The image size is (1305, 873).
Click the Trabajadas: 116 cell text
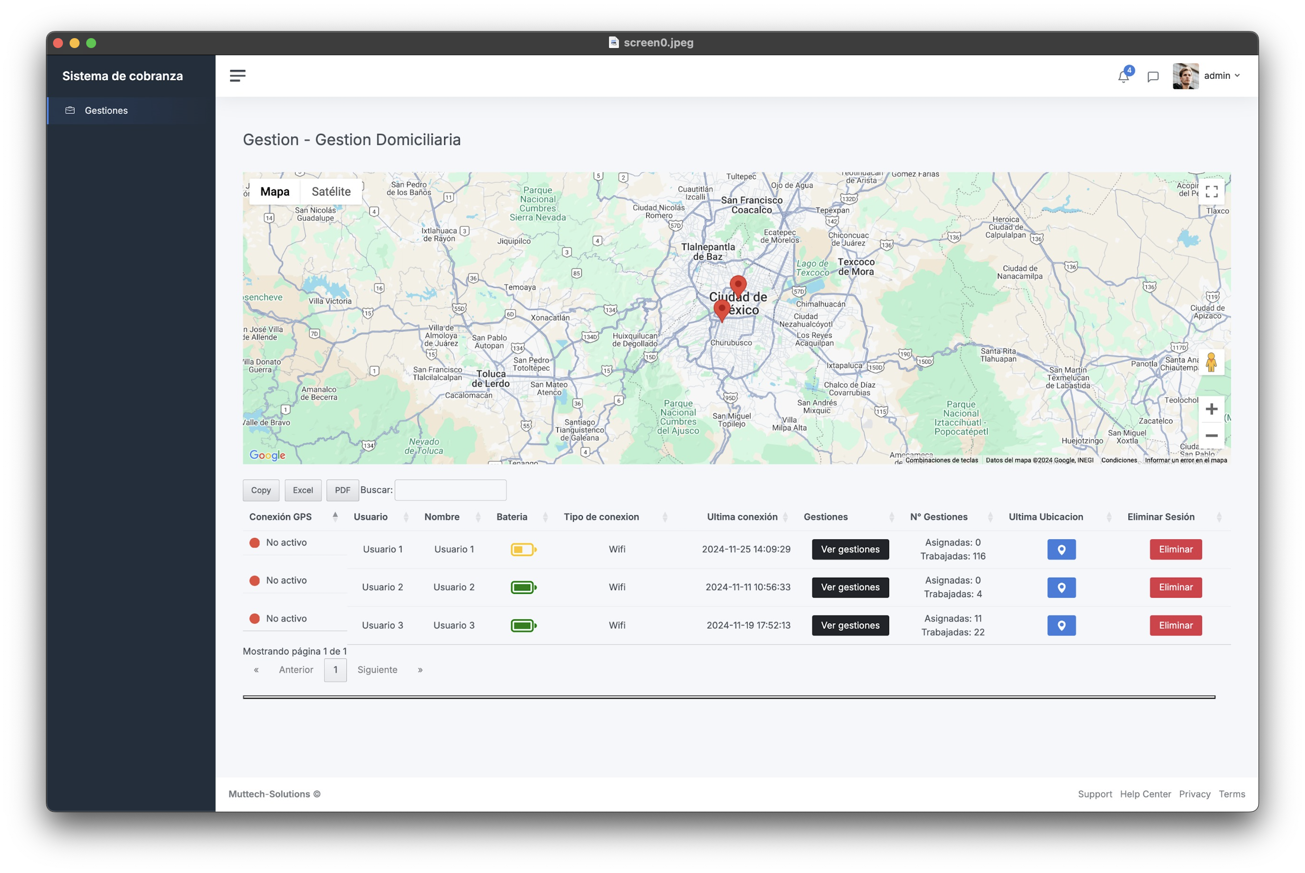click(952, 556)
